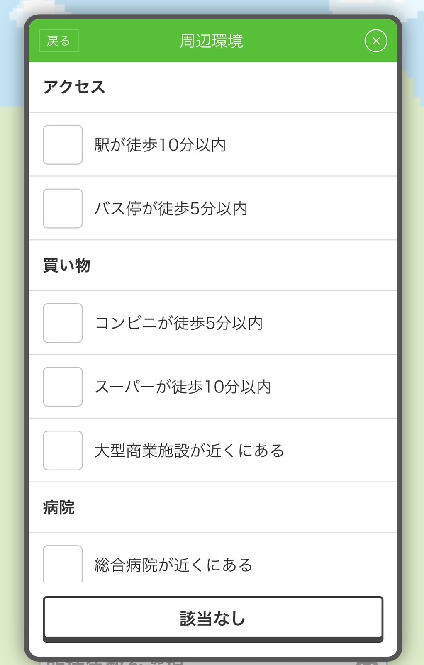
Task: Enable the バス停が徒歩5分以内 checkbox
Action: [63, 209]
